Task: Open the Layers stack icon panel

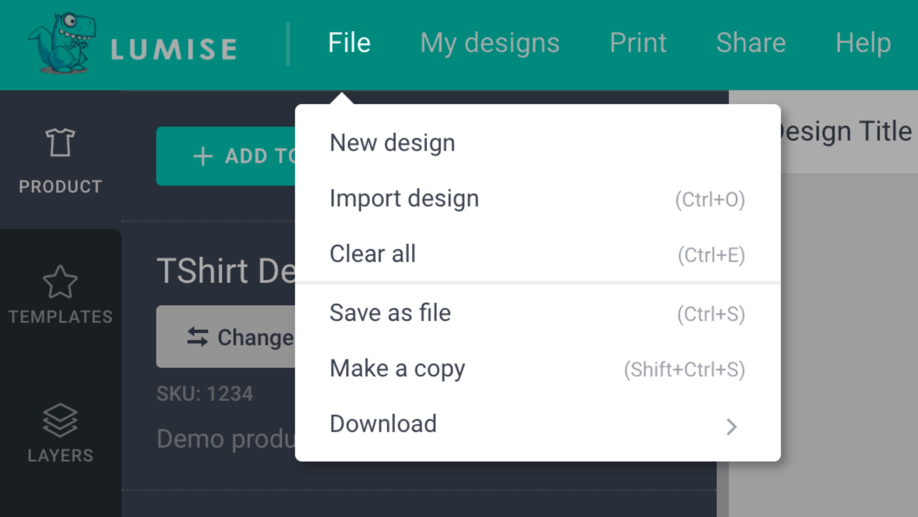Action: (x=60, y=420)
